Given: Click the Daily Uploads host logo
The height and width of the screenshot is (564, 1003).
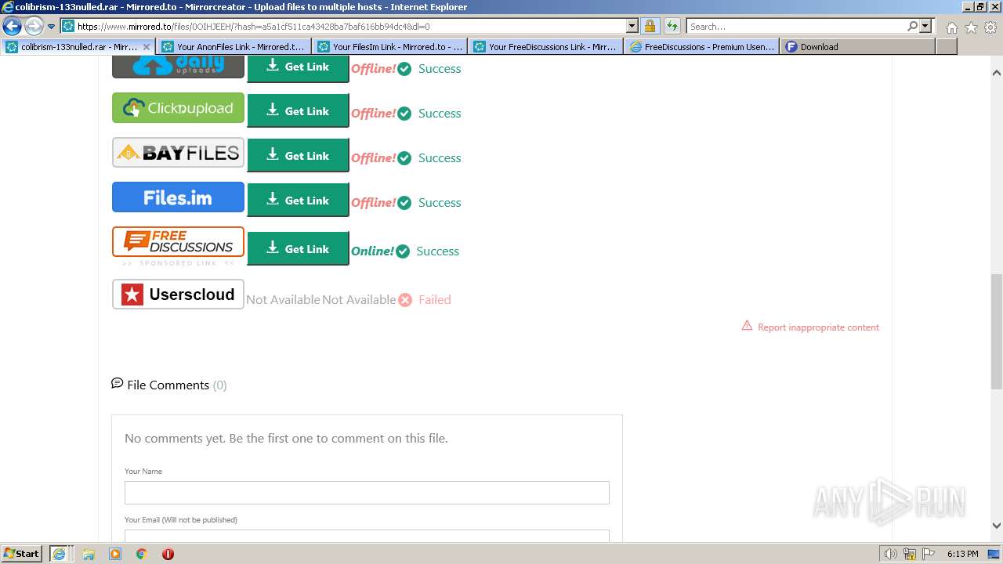Looking at the screenshot, I should tap(178, 67).
